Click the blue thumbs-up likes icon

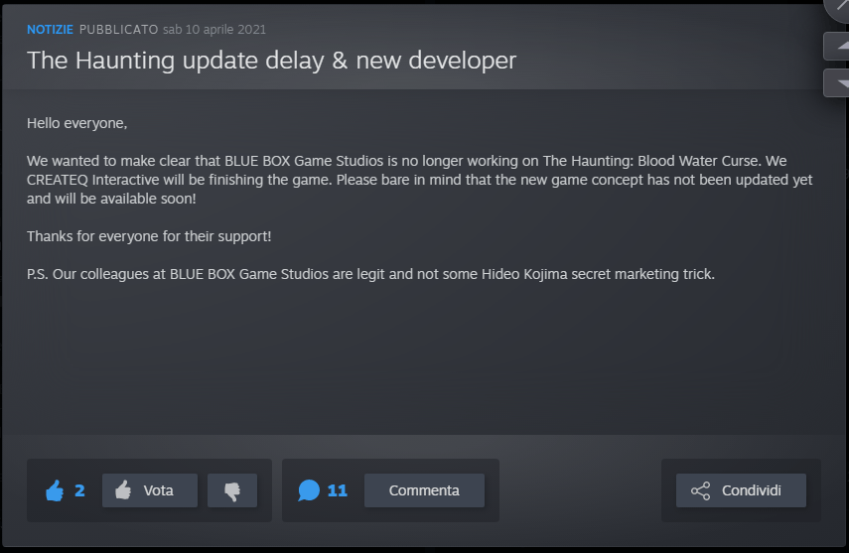click(x=55, y=490)
